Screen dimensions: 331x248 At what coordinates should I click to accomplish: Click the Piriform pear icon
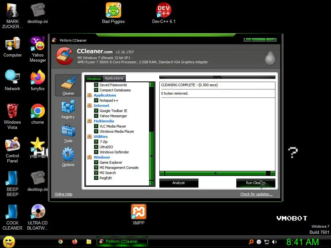[270, 57]
